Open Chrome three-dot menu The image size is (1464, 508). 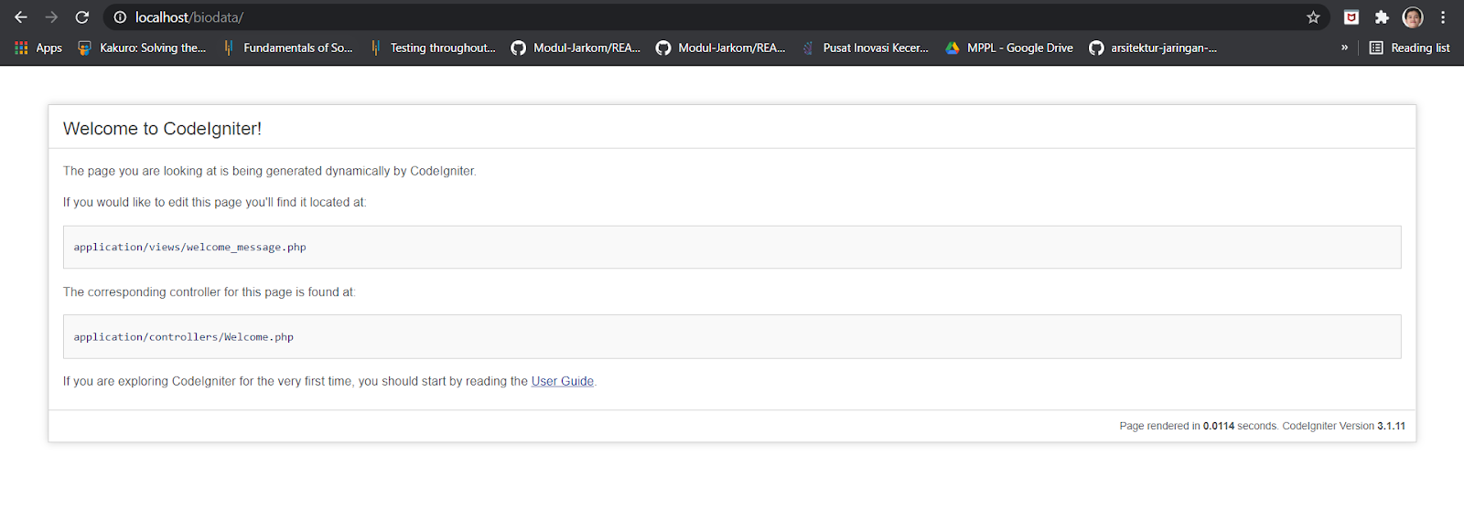point(1443,17)
